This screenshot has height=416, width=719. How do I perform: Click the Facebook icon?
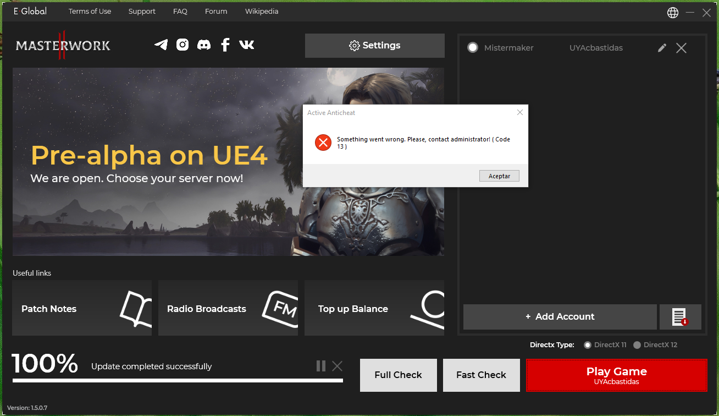[x=225, y=45]
